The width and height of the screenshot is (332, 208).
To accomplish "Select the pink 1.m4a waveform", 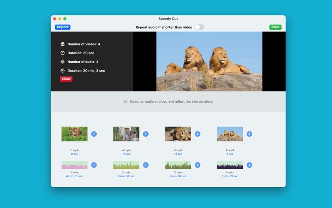I will pos(74,165).
